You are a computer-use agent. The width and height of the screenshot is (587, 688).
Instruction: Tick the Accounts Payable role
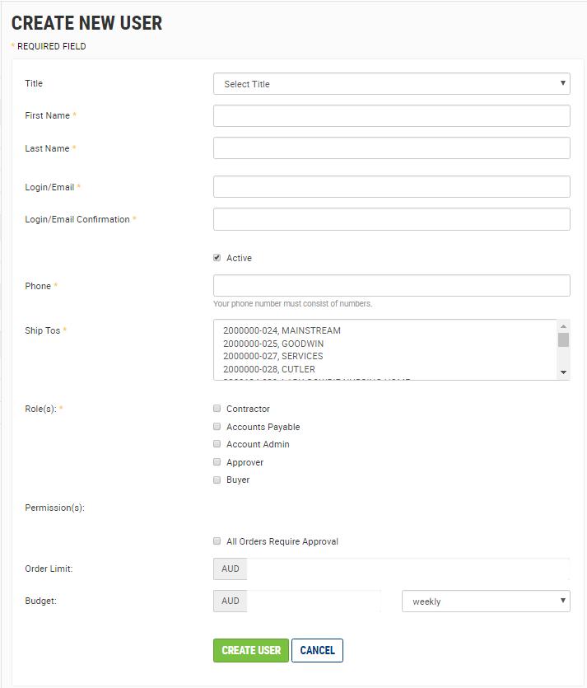point(217,427)
